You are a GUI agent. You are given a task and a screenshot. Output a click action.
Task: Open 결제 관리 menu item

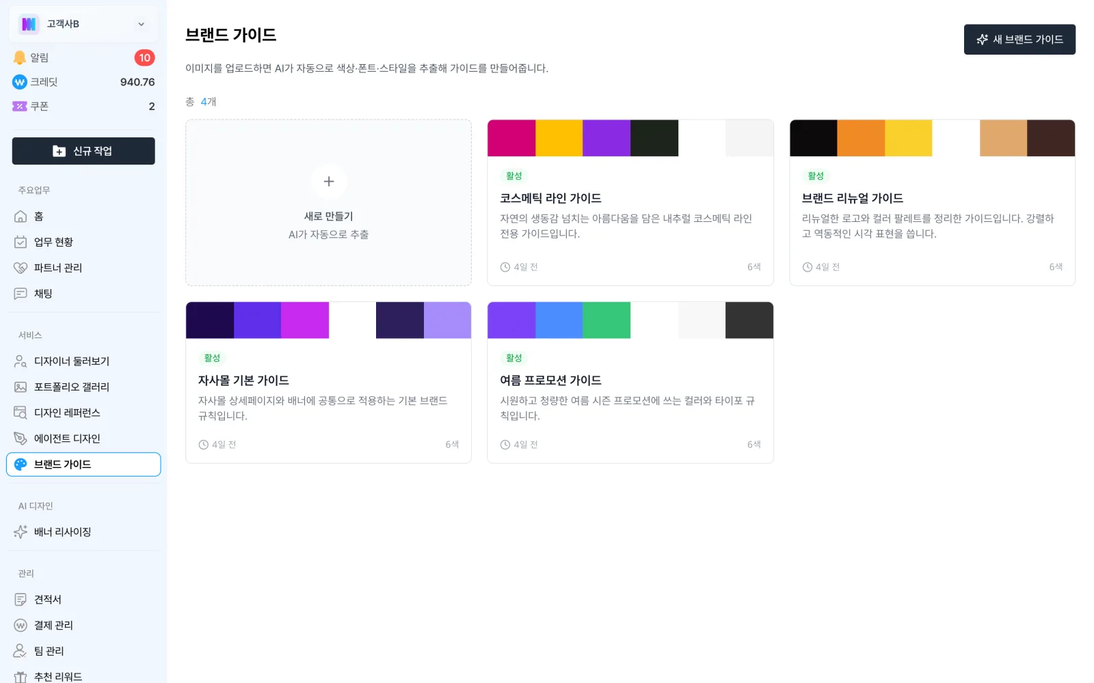pos(83,626)
